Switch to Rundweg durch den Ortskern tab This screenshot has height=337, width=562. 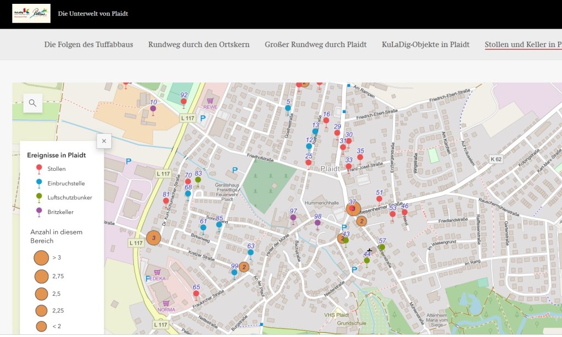[x=199, y=44]
